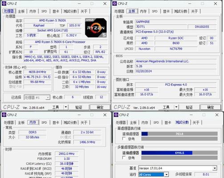Close the benchmark CPU-Z window

tap(217, 115)
